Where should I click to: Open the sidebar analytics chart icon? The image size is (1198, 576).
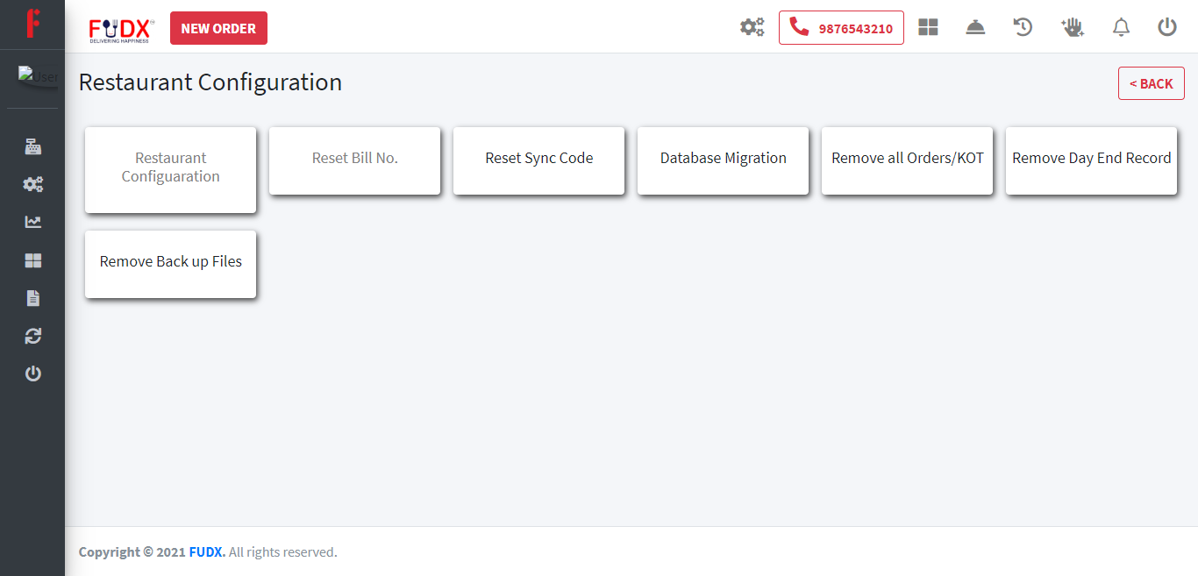[32, 222]
